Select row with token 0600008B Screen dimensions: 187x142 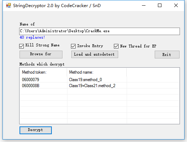tap(99, 86)
